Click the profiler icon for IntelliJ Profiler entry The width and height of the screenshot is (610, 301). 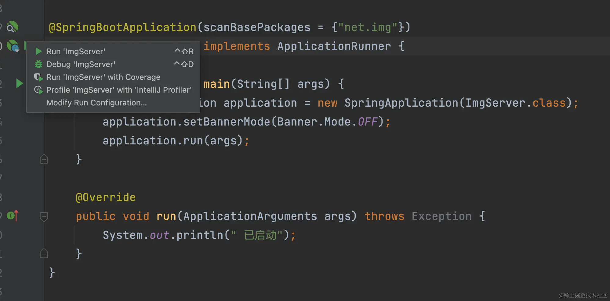coord(38,90)
